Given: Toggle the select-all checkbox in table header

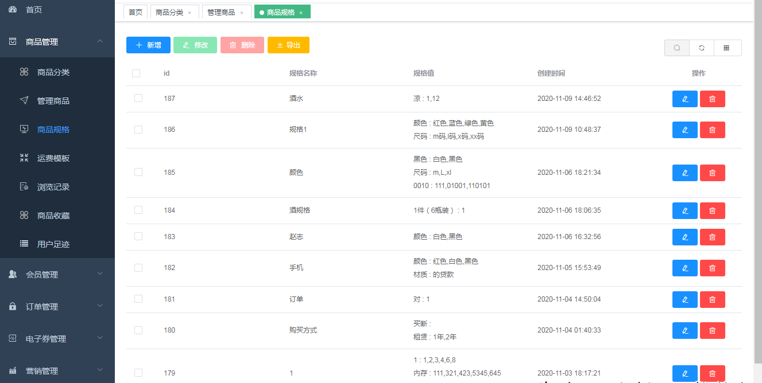Looking at the screenshot, I should point(136,73).
